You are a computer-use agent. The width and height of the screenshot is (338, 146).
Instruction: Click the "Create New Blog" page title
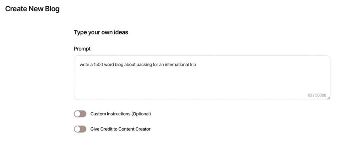(x=32, y=9)
